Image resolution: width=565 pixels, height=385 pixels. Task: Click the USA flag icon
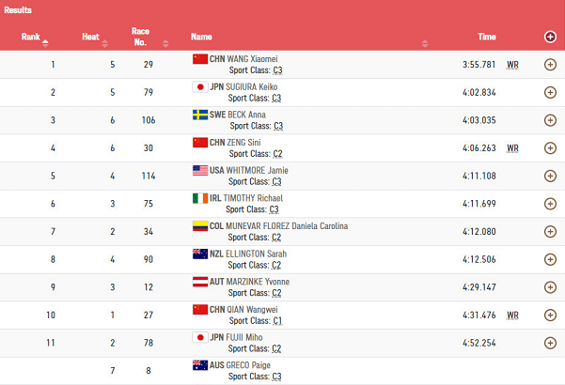[199, 170]
